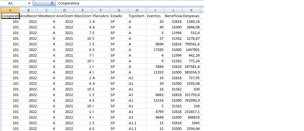Click the Eventos header cell
The image size is (304, 131).
[x=155, y=16]
